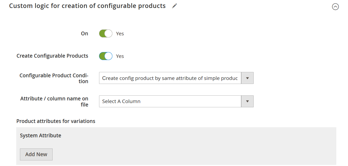Click the Create Configurable Products label

(52, 56)
